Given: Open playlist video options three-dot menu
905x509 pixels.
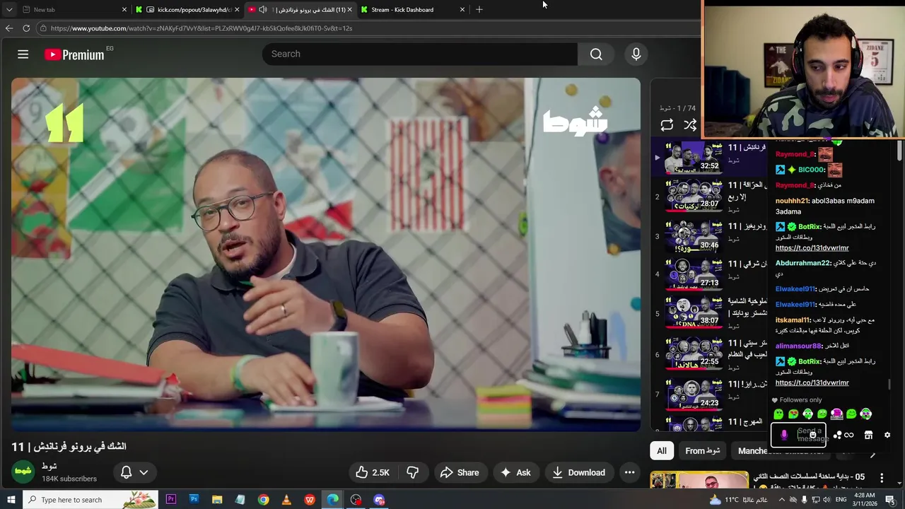Looking at the screenshot, I should tap(882, 478).
